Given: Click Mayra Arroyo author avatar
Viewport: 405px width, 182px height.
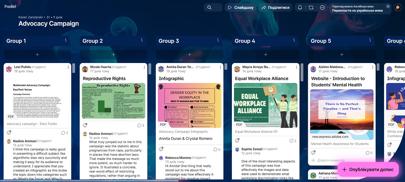Looking at the screenshot, I should [238, 69].
